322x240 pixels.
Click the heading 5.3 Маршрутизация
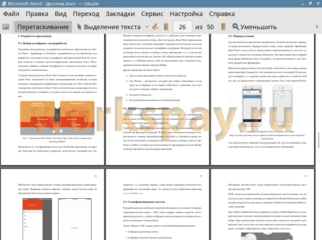click(241, 36)
